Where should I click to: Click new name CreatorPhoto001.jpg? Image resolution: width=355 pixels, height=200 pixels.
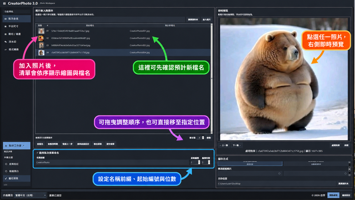[x=140, y=31]
